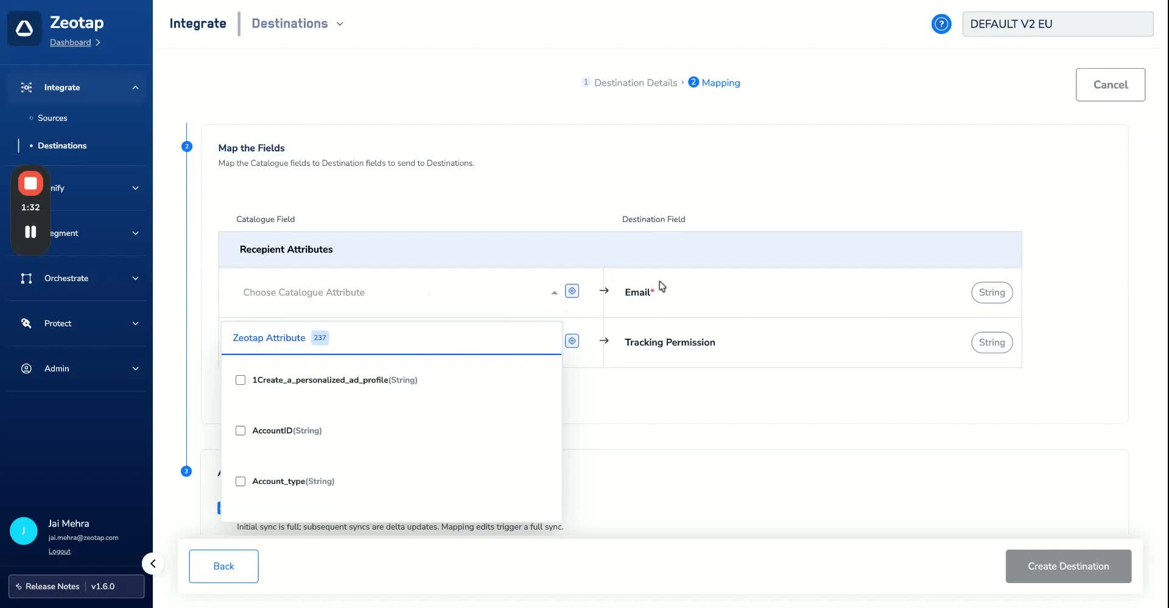1169x608 pixels.
Task: Click the Integrate header title
Action: (x=198, y=24)
